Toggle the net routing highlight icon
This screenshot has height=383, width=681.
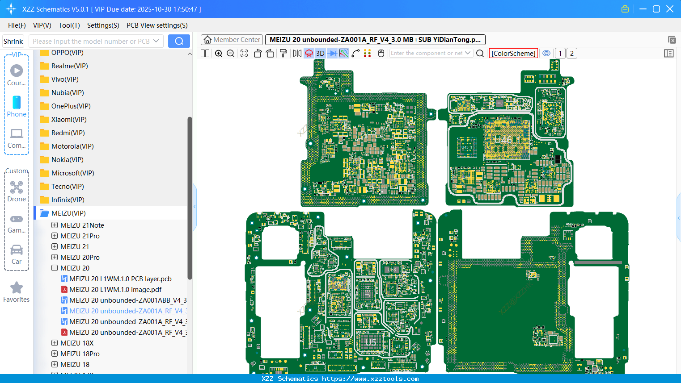(x=344, y=53)
